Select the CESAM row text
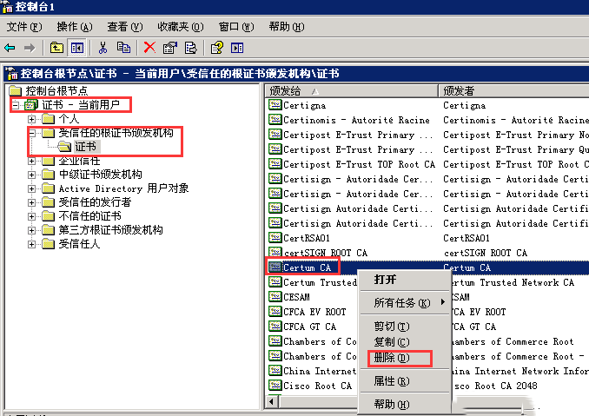 pos(297,297)
